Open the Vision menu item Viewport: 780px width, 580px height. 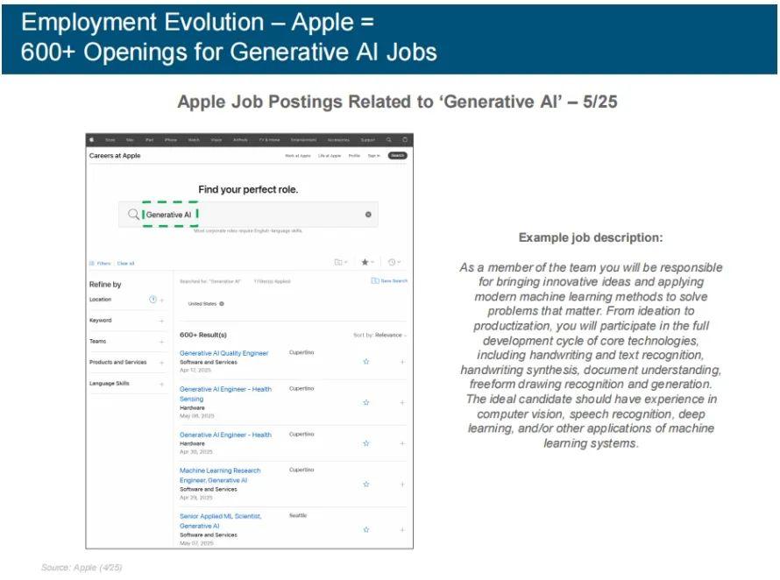pyautogui.click(x=216, y=140)
